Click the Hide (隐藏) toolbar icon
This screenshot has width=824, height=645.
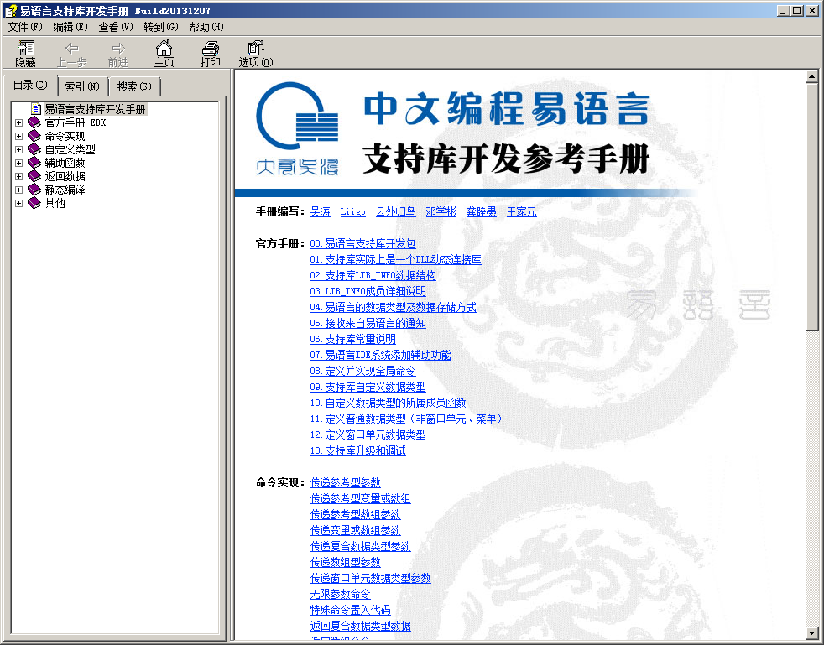click(26, 49)
